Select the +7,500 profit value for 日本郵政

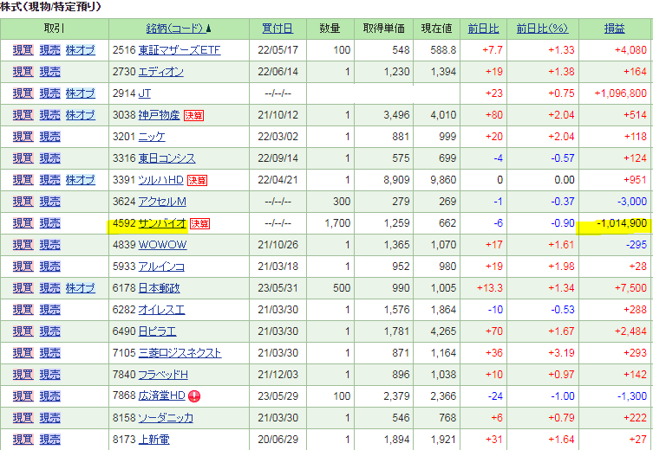[x=630, y=288]
